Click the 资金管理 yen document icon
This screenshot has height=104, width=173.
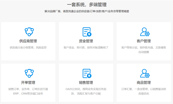(87, 32)
